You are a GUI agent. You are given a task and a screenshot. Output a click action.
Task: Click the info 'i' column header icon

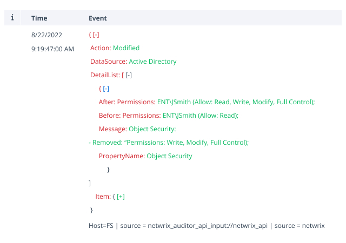[x=12, y=18]
